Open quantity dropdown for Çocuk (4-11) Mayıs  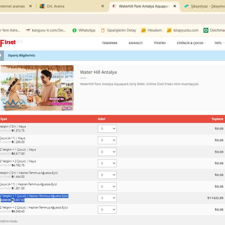click(x=107, y=140)
